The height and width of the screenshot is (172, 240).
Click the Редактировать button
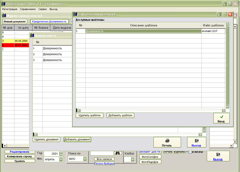(x=20, y=152)
